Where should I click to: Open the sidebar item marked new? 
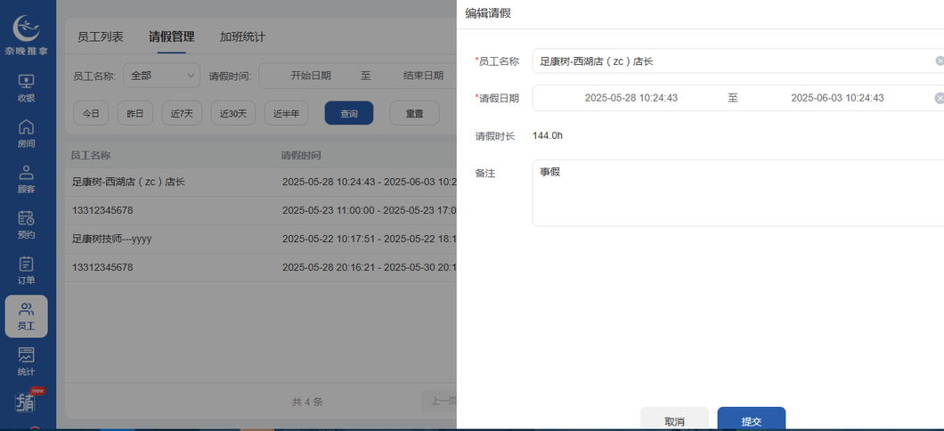pos(26,402)
